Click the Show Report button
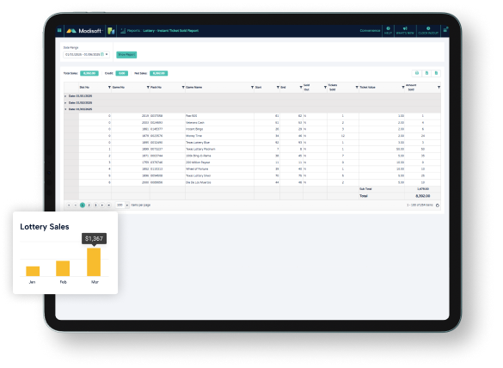Viewport: 503px width, 368px height. pyautogui.click(x=126, y=55)
